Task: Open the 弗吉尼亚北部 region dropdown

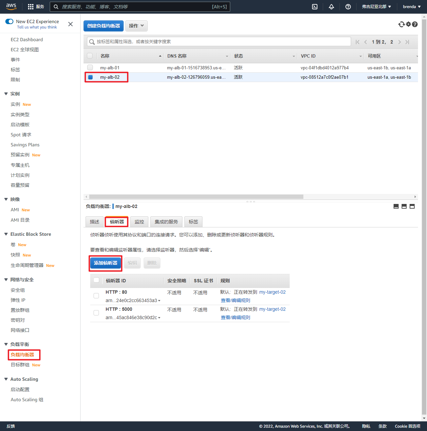Action: click(377, 7)
